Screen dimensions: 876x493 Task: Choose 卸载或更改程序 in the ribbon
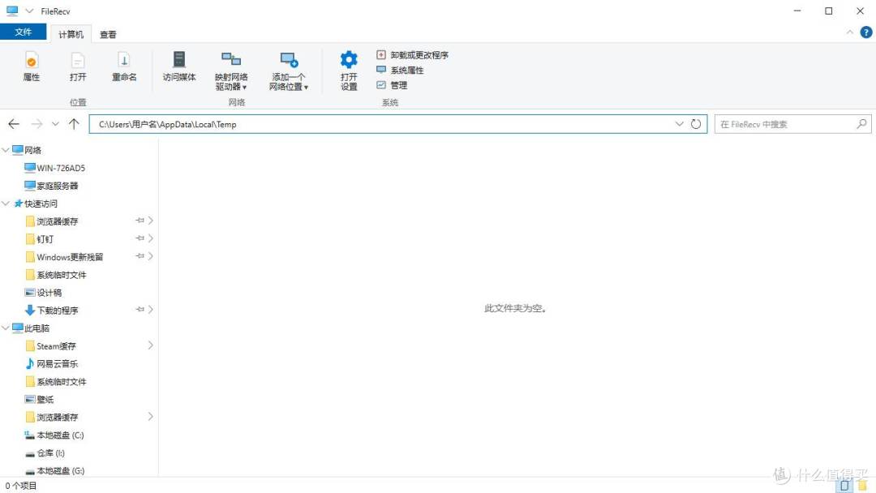coord(412,54)
